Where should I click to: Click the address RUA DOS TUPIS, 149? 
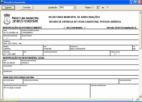tap(12, 43)
